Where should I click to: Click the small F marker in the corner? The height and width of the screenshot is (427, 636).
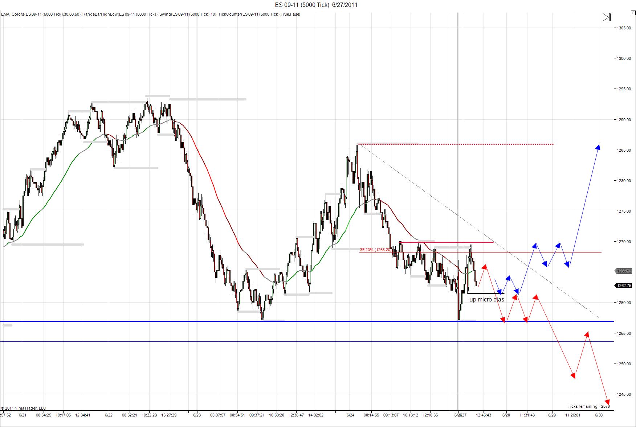(x=633, y=13)
